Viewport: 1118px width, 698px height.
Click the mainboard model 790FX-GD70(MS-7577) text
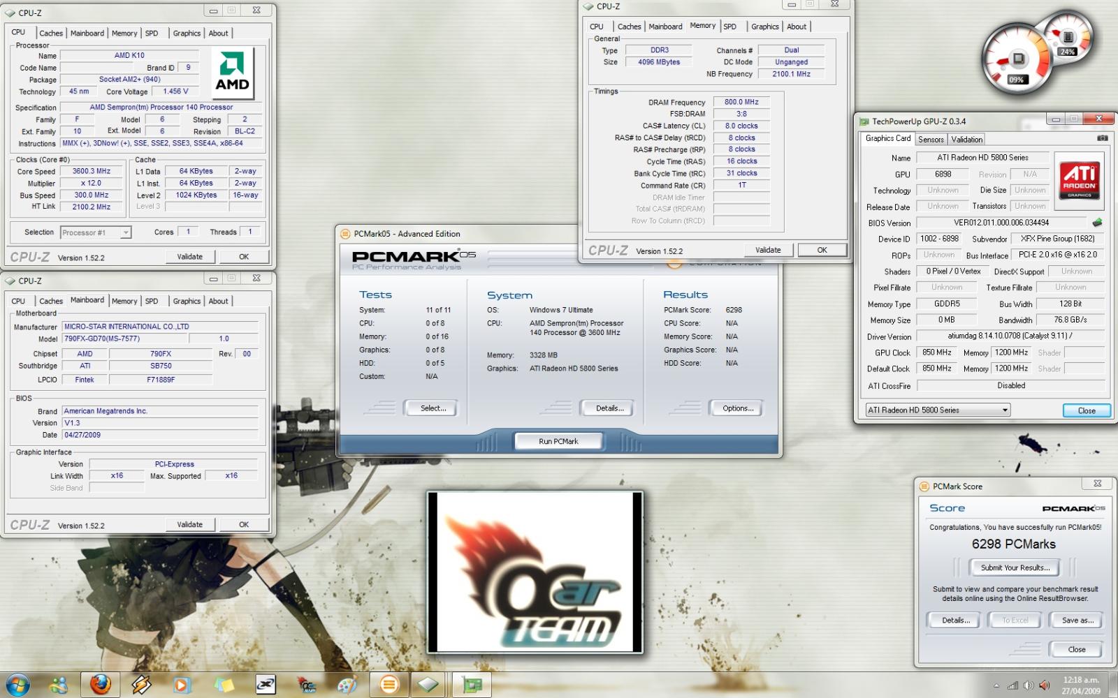coord(102,339)
